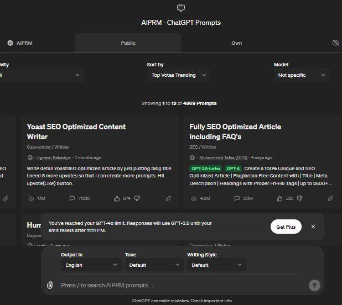
Task: Click the 4 days ago timestamp
Action: pos(262,157)
